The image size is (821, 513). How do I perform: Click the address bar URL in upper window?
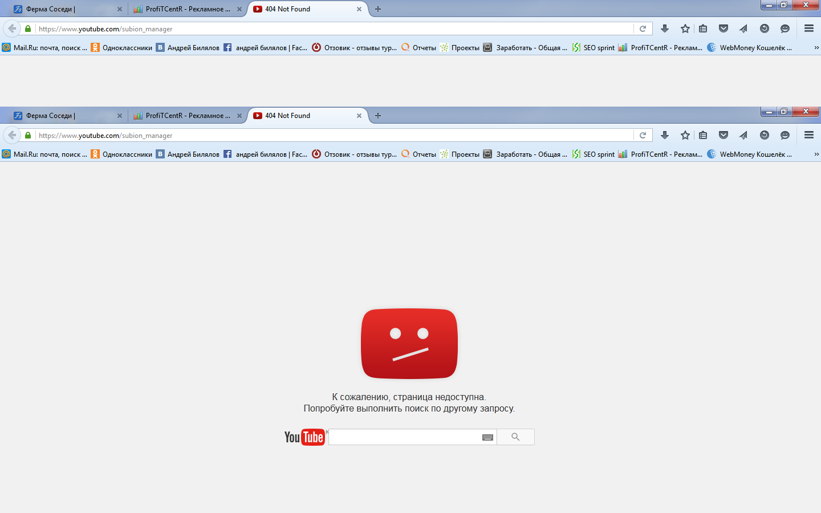point(105,29)
